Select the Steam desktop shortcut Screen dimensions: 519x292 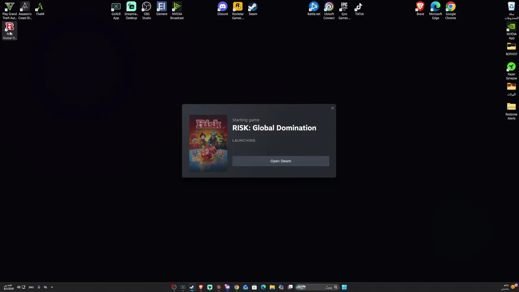pos(253,9)
